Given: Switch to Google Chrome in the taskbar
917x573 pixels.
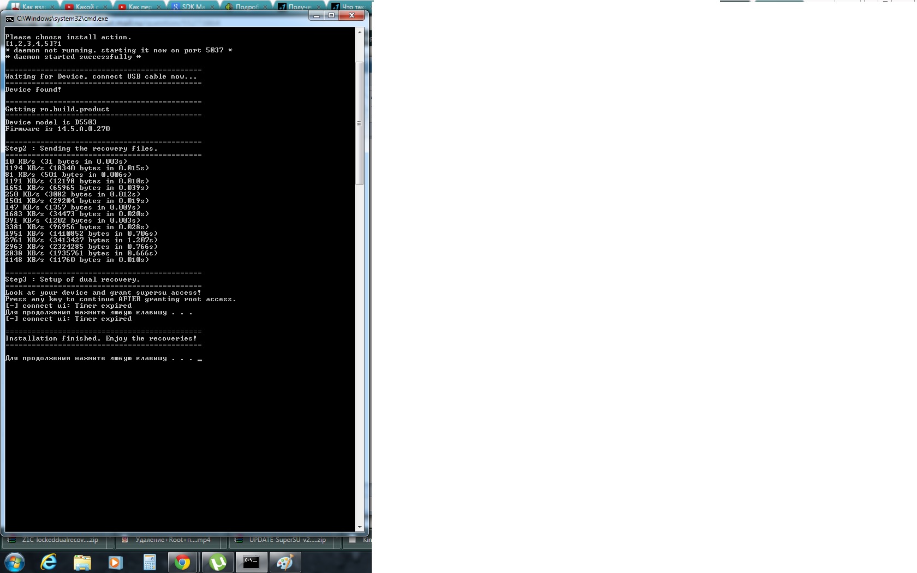Looking at the screenshot, I should [183, 562].
